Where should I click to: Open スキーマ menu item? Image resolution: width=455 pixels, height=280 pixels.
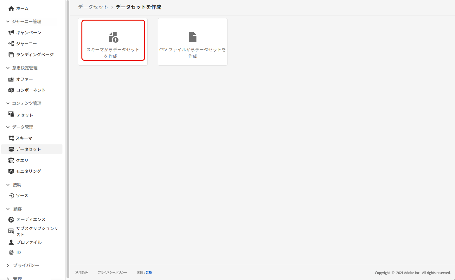pyautogui.click(x=24, y=138)
